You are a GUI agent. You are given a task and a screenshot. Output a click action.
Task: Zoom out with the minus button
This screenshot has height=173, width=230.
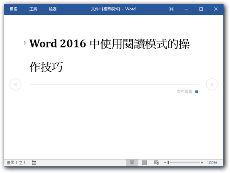(165, 163)
